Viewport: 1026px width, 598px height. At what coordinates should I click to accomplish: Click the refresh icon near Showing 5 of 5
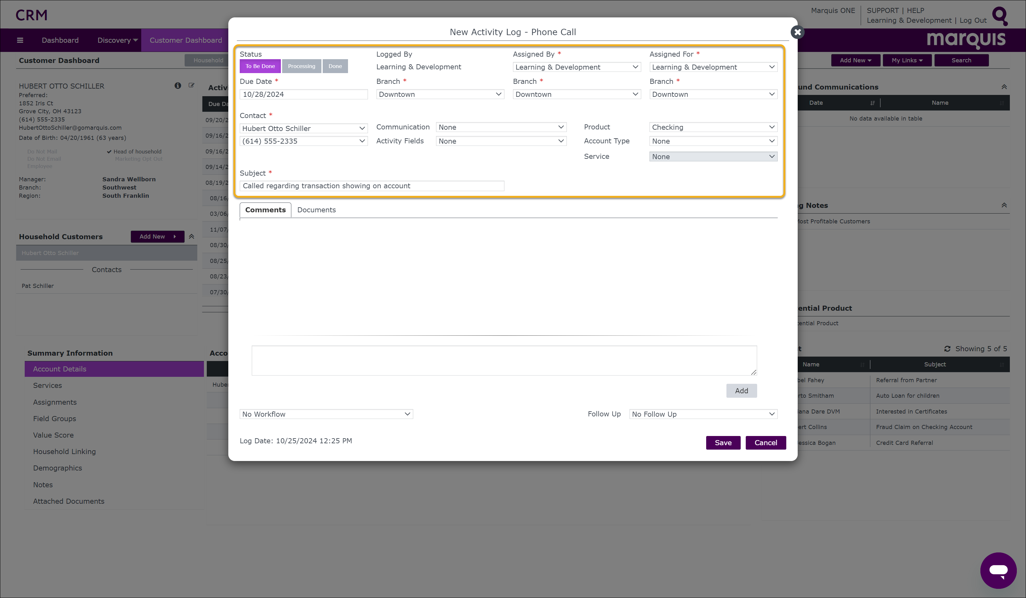(947, 349)
